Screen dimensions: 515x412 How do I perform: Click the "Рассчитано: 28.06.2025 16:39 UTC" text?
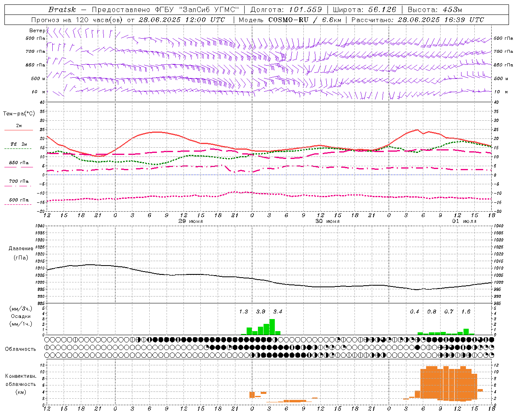[418, 20]
